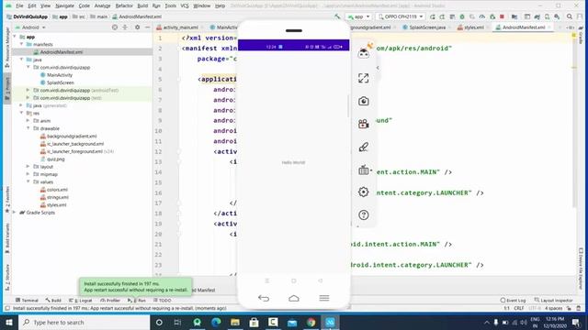This screenshot has height=330, width=588.
Task: Take a screenshot with the camera icon
Action: (364, 101)
